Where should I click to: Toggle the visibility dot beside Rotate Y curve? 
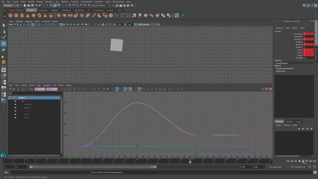click(15, 107)
